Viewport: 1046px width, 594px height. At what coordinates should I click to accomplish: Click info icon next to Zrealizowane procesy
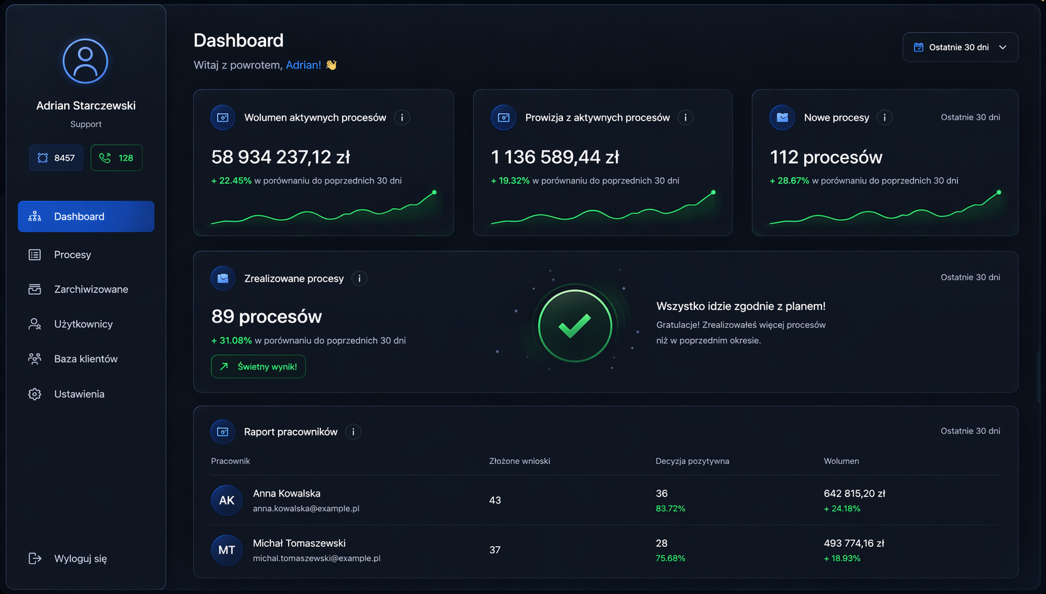359,278
